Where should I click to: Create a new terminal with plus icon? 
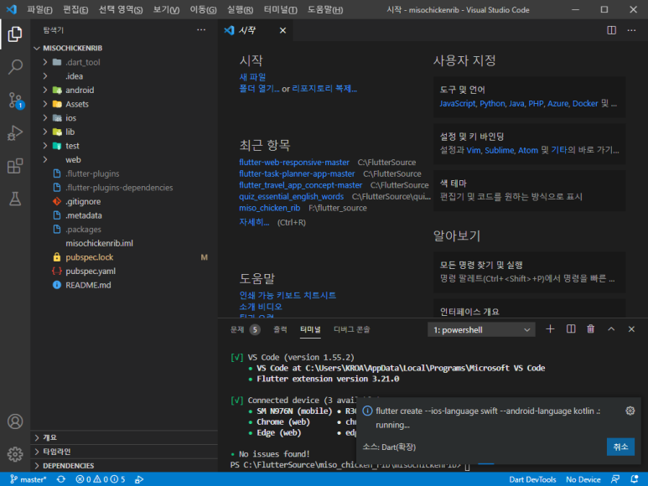pos(550,329)
